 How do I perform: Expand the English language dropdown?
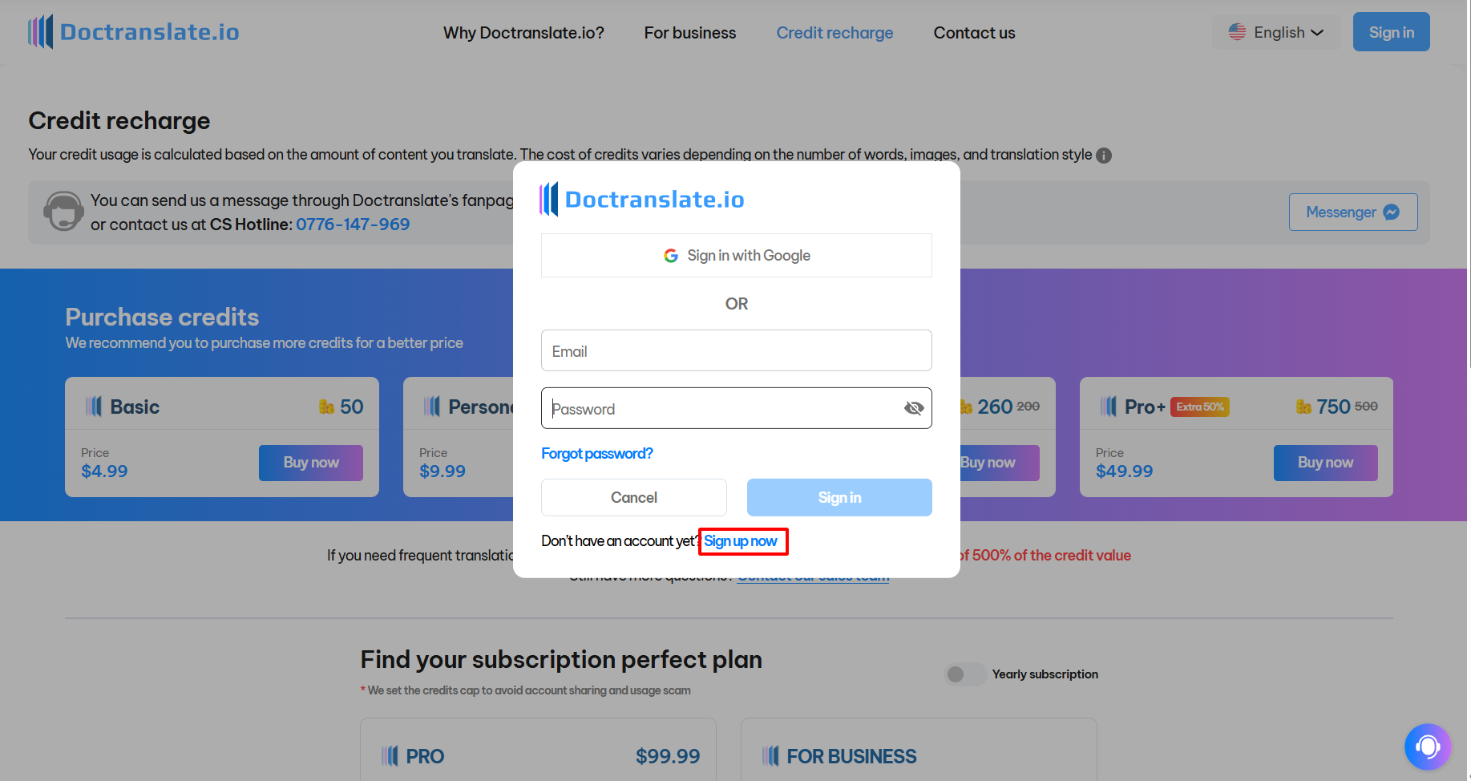pos(1276,32)
